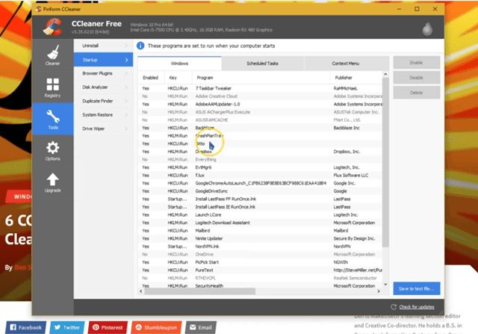Select the ASUSRAMCACHE row
The width and height of the screenshot is (478, 334).
pos(261,120)
